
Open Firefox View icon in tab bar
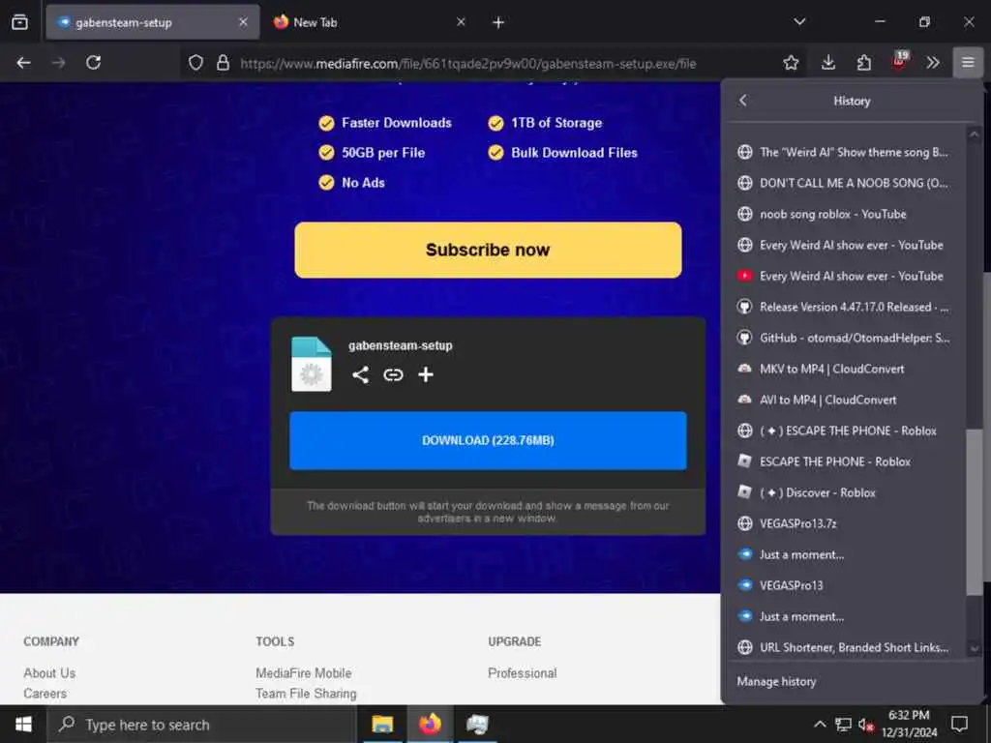[19, 22]
